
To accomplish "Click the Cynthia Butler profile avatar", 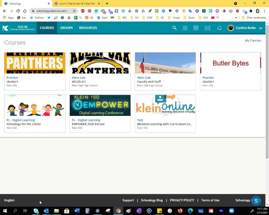I will click(231, 28).
